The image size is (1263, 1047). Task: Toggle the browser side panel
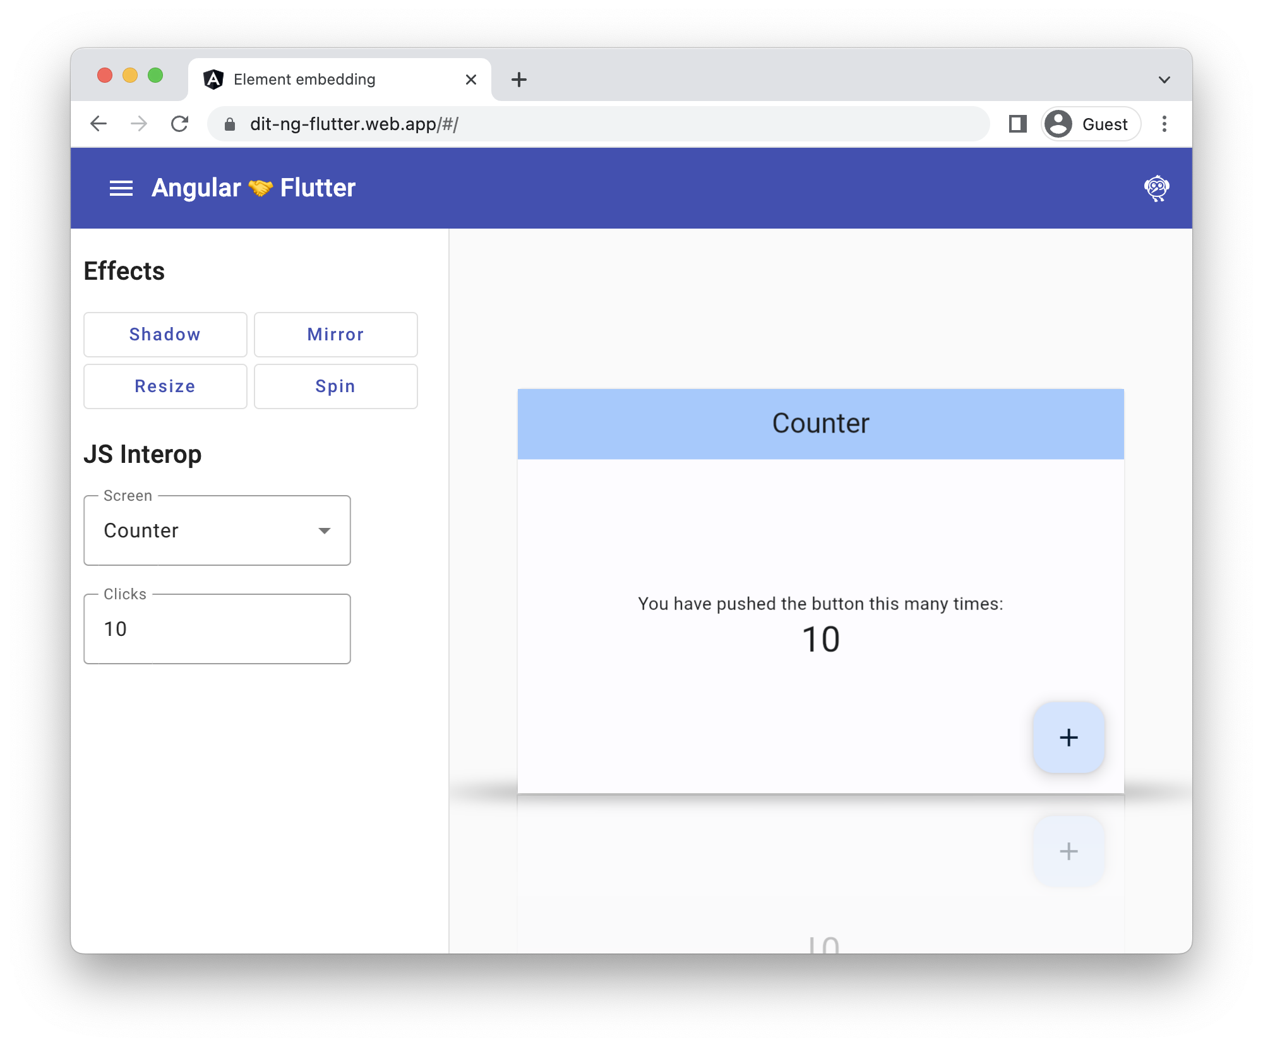(1017, 124)
